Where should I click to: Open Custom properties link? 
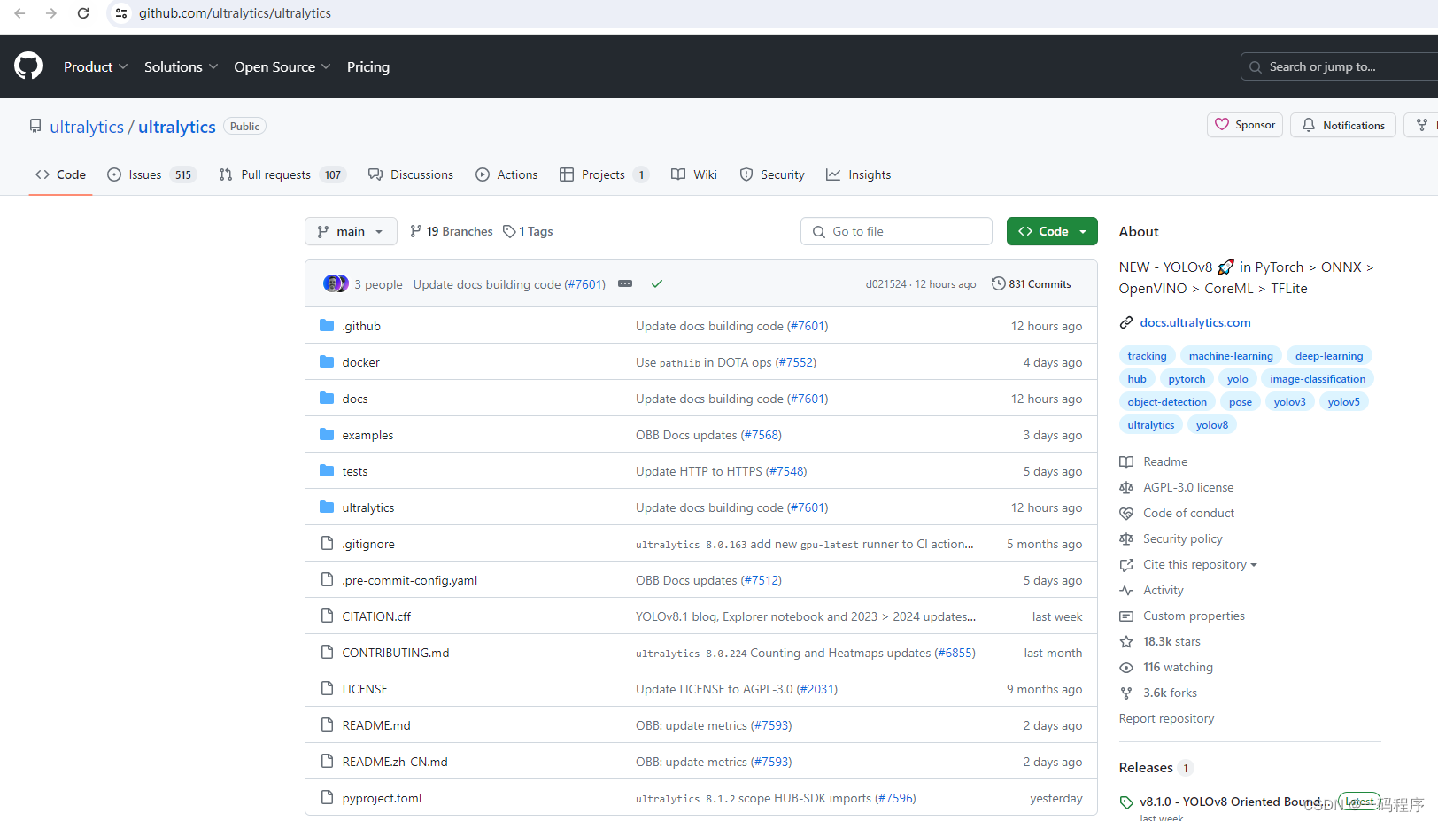1194,616
